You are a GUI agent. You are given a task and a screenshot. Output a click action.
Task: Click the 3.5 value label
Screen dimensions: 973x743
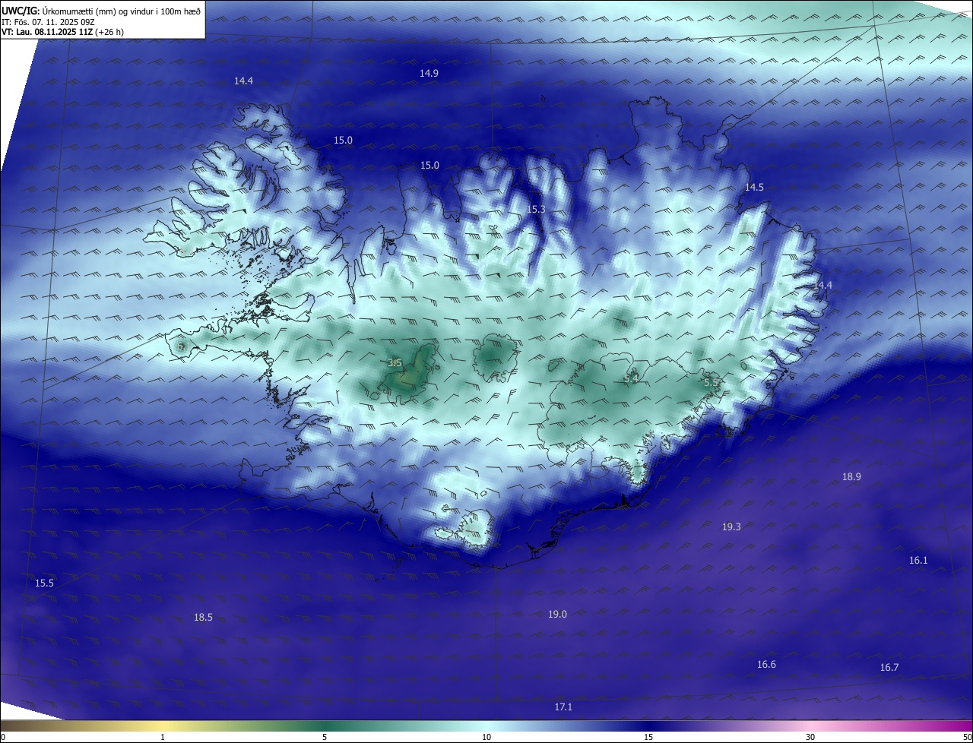395,364
